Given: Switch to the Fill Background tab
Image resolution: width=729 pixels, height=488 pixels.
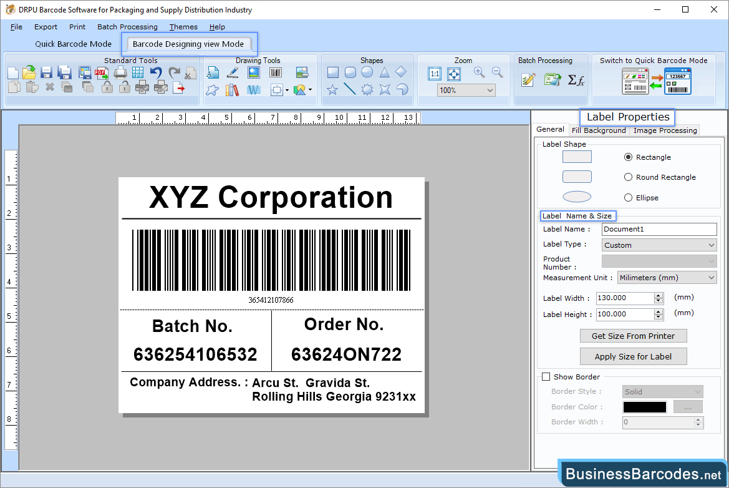Looking at the screenshot, I should coord(599,130).
